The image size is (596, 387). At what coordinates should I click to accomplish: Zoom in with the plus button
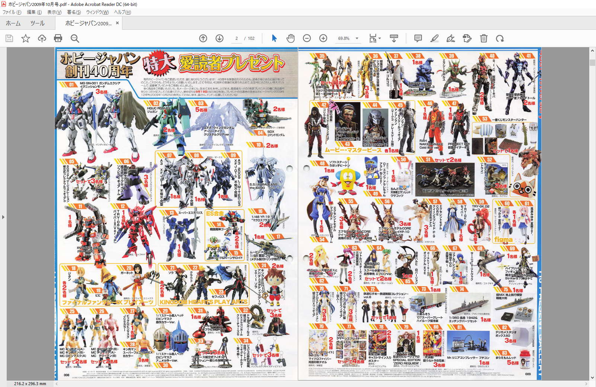pos(323,38)
